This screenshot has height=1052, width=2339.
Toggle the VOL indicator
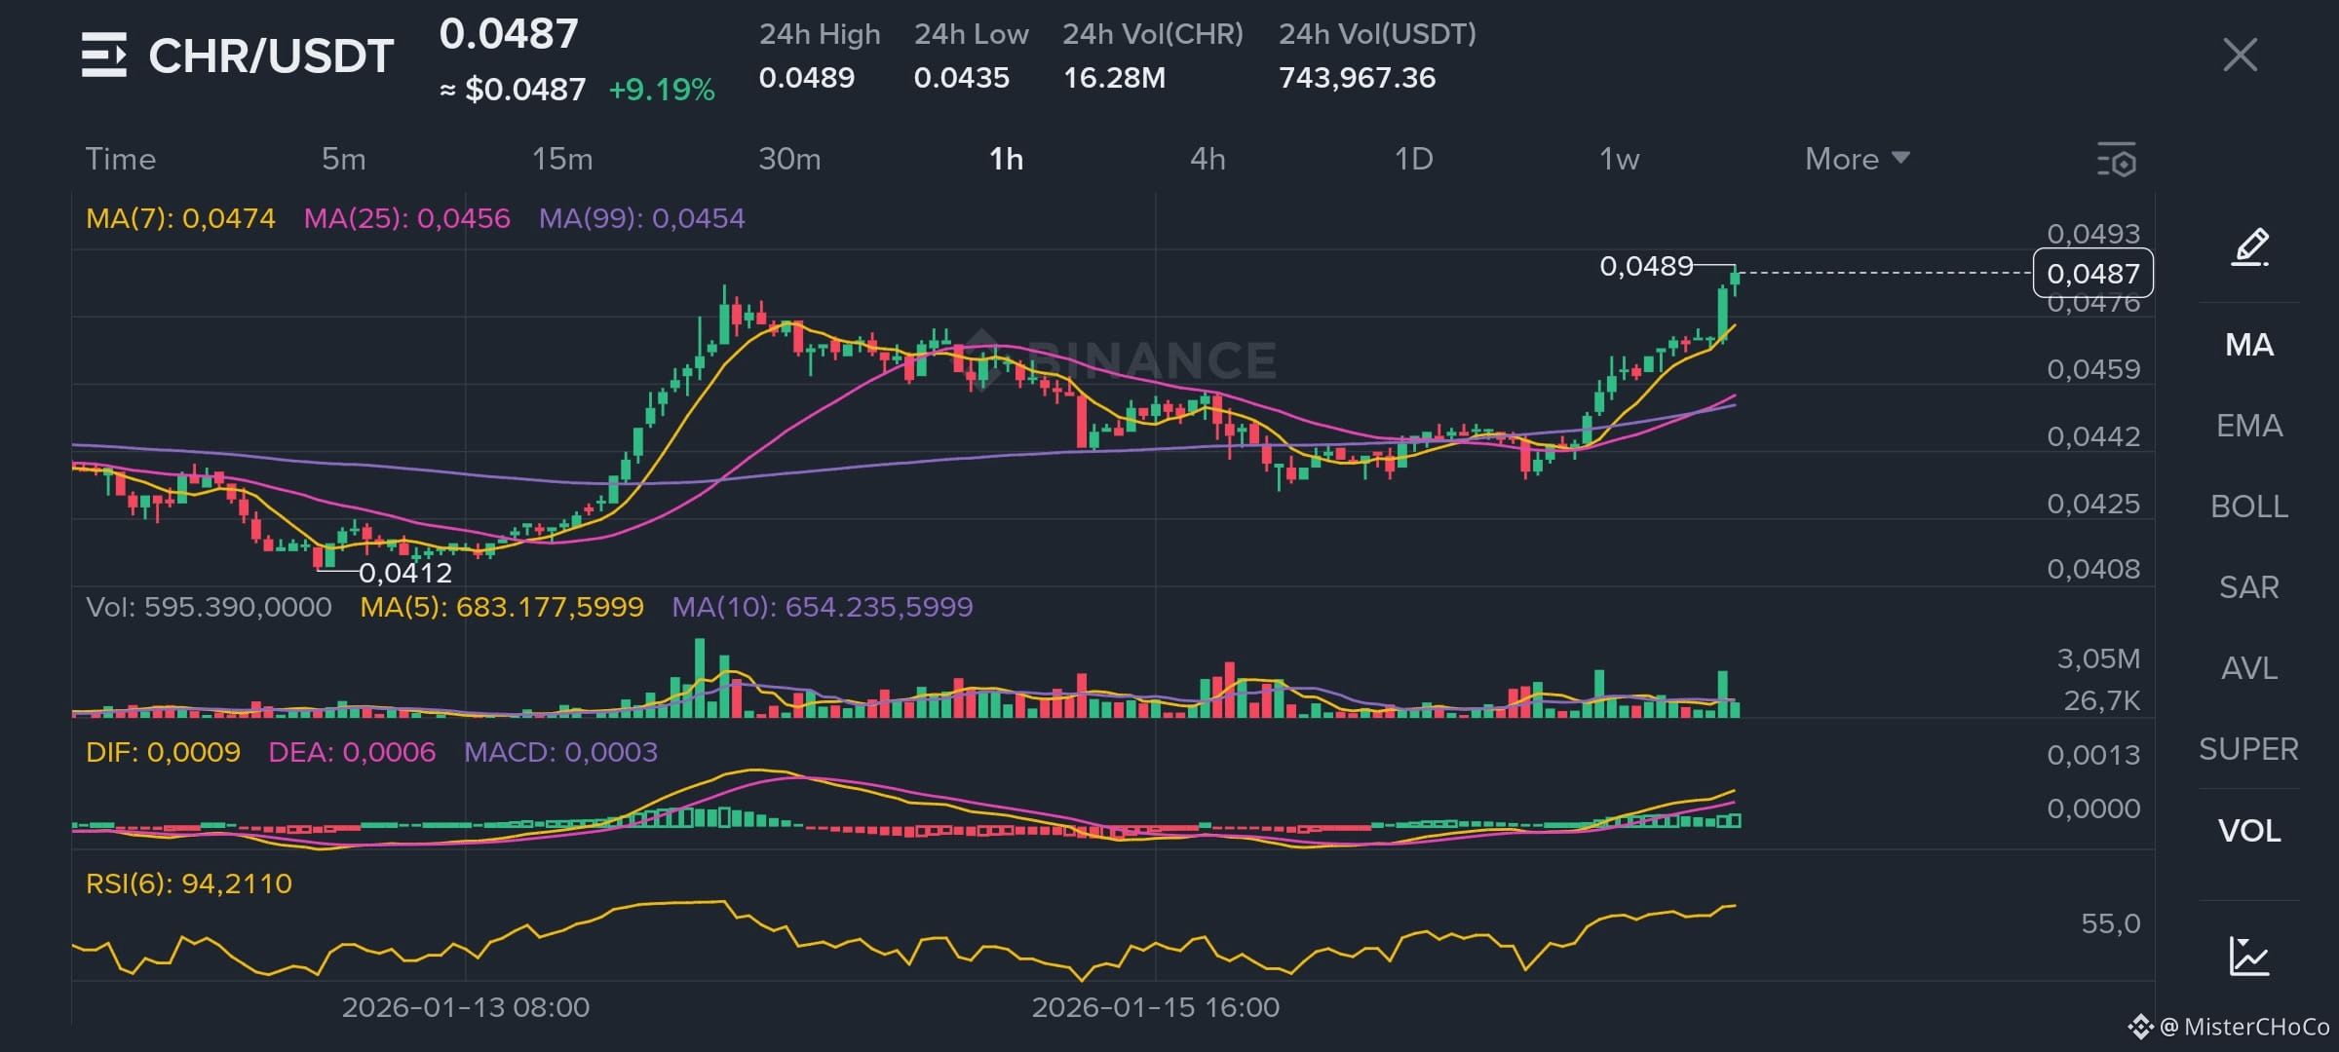click(2249, 831)
